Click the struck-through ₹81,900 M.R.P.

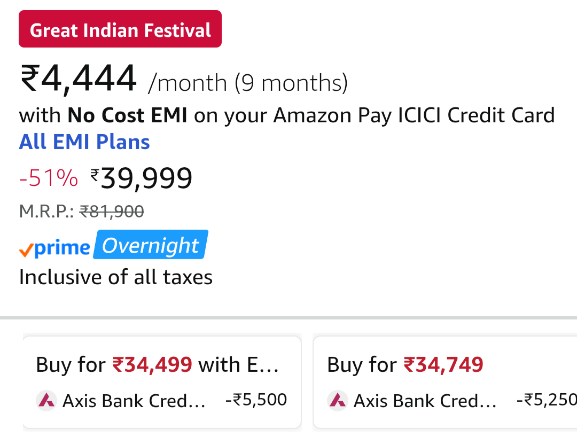coord(112,212)
